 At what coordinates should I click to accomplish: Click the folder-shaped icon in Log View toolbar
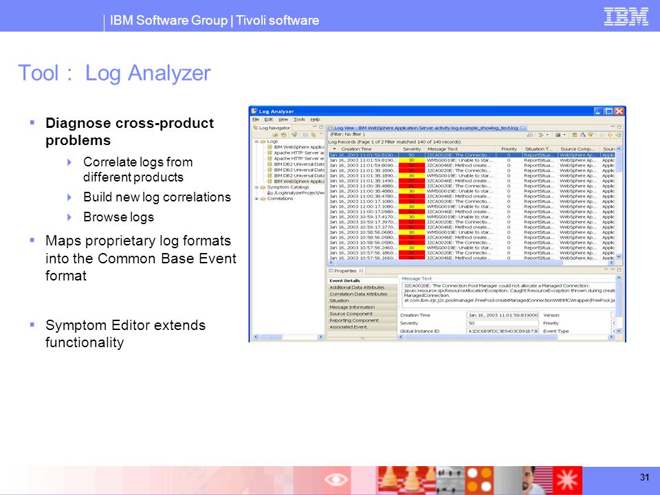(575, 135)
